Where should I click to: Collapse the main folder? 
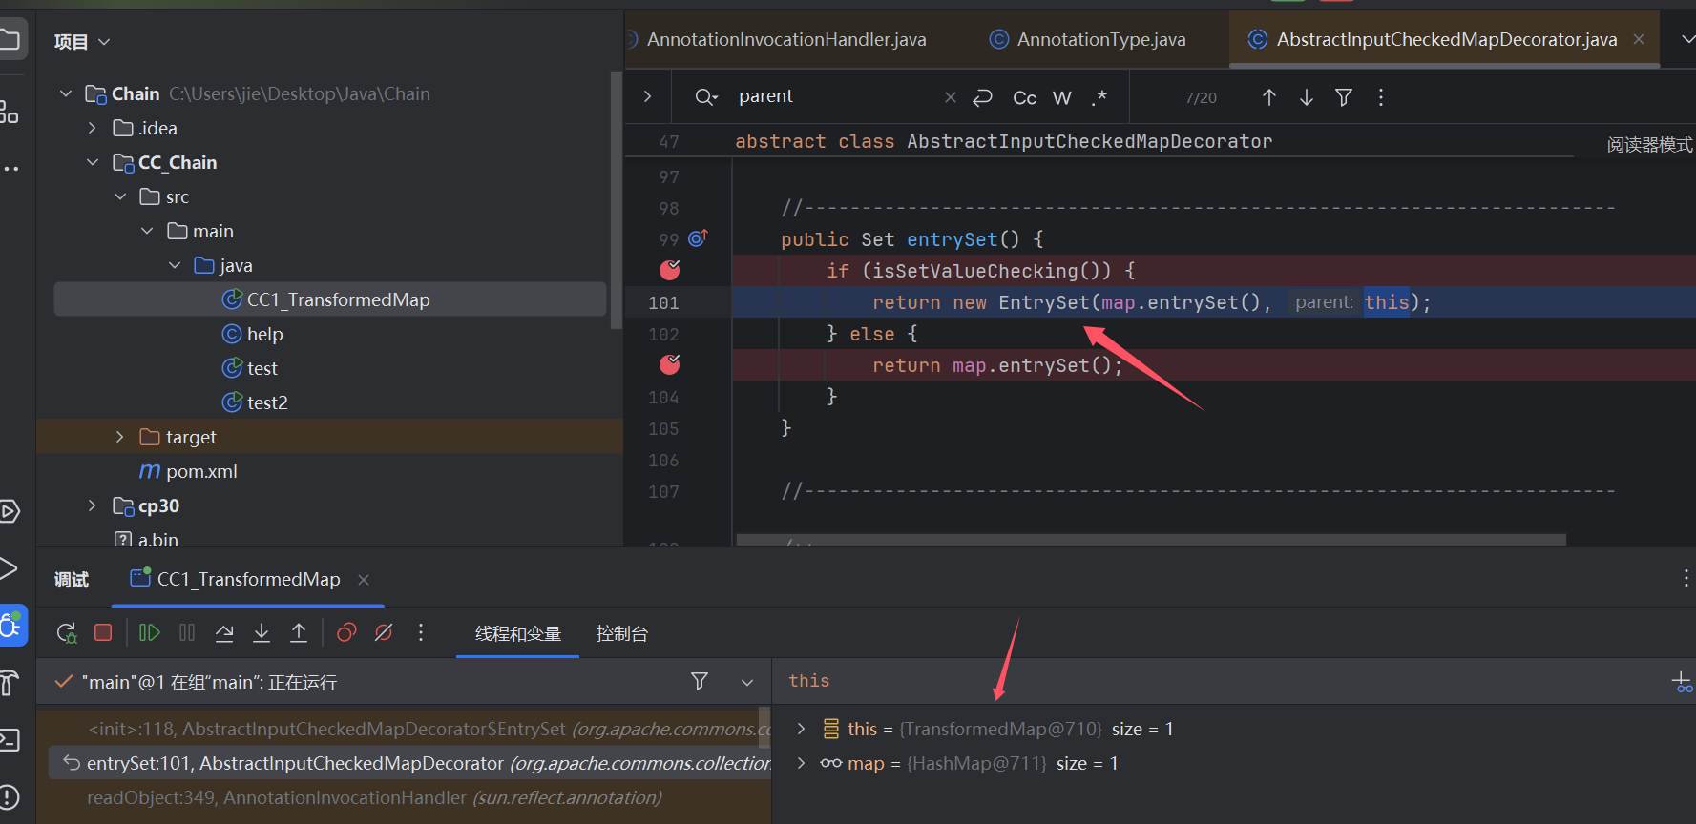147,231
